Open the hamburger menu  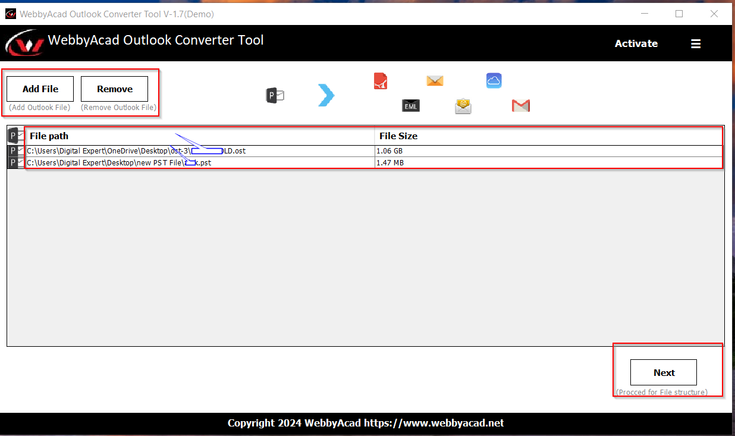695,43
